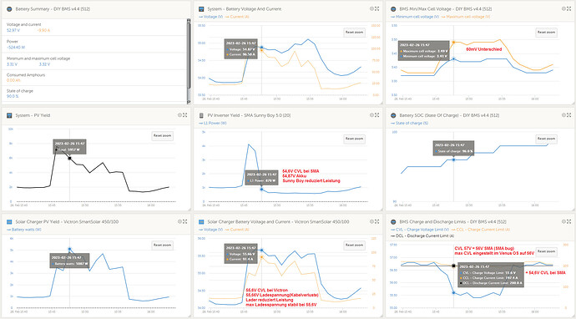This screenshot has width=576, height=319.
Task: Expand System Battery Voltage And Current widget to fullscreen
Action: click(376, 8)
